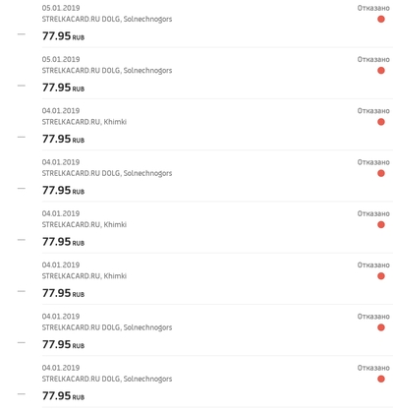Click minus sign beside first 05.01.2019 amount

point(22,34)
